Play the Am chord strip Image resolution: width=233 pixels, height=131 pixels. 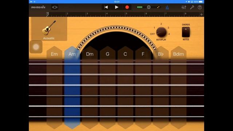coord(72,87)
